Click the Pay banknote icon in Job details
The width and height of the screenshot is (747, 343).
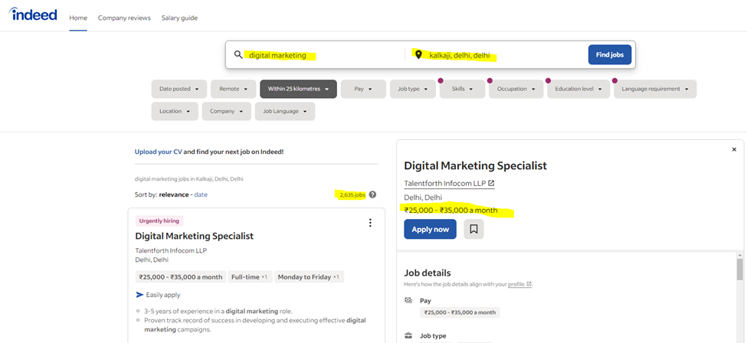tap(408, 301)
